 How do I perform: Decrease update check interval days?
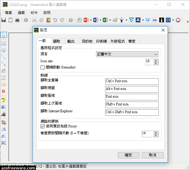(156, 135)
